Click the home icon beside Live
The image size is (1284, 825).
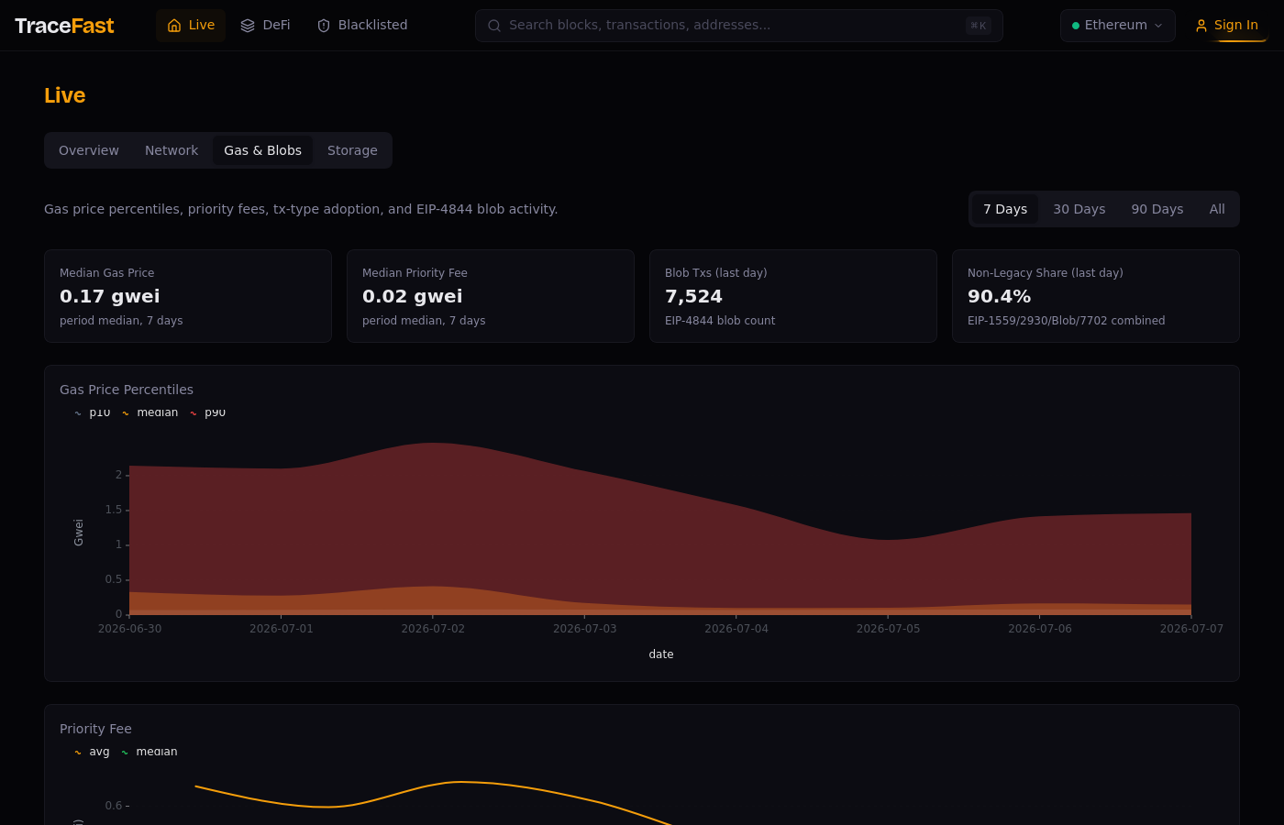pos(174,26)
